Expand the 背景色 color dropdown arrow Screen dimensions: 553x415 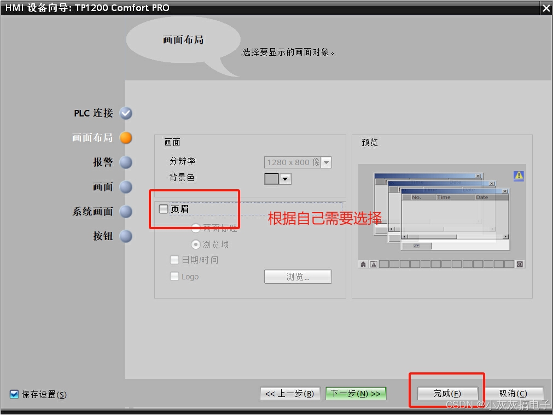(x=286, y=179)
